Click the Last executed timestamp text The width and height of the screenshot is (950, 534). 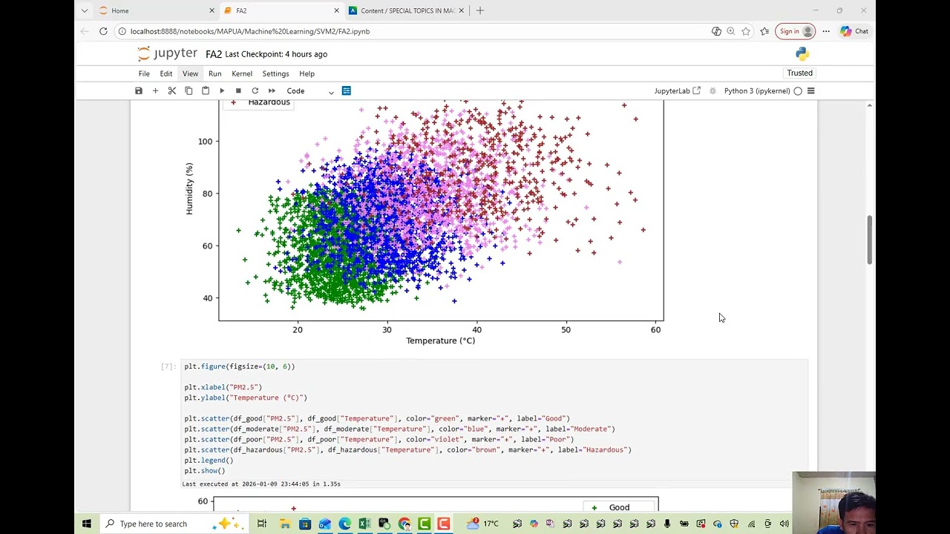[261, 484]
